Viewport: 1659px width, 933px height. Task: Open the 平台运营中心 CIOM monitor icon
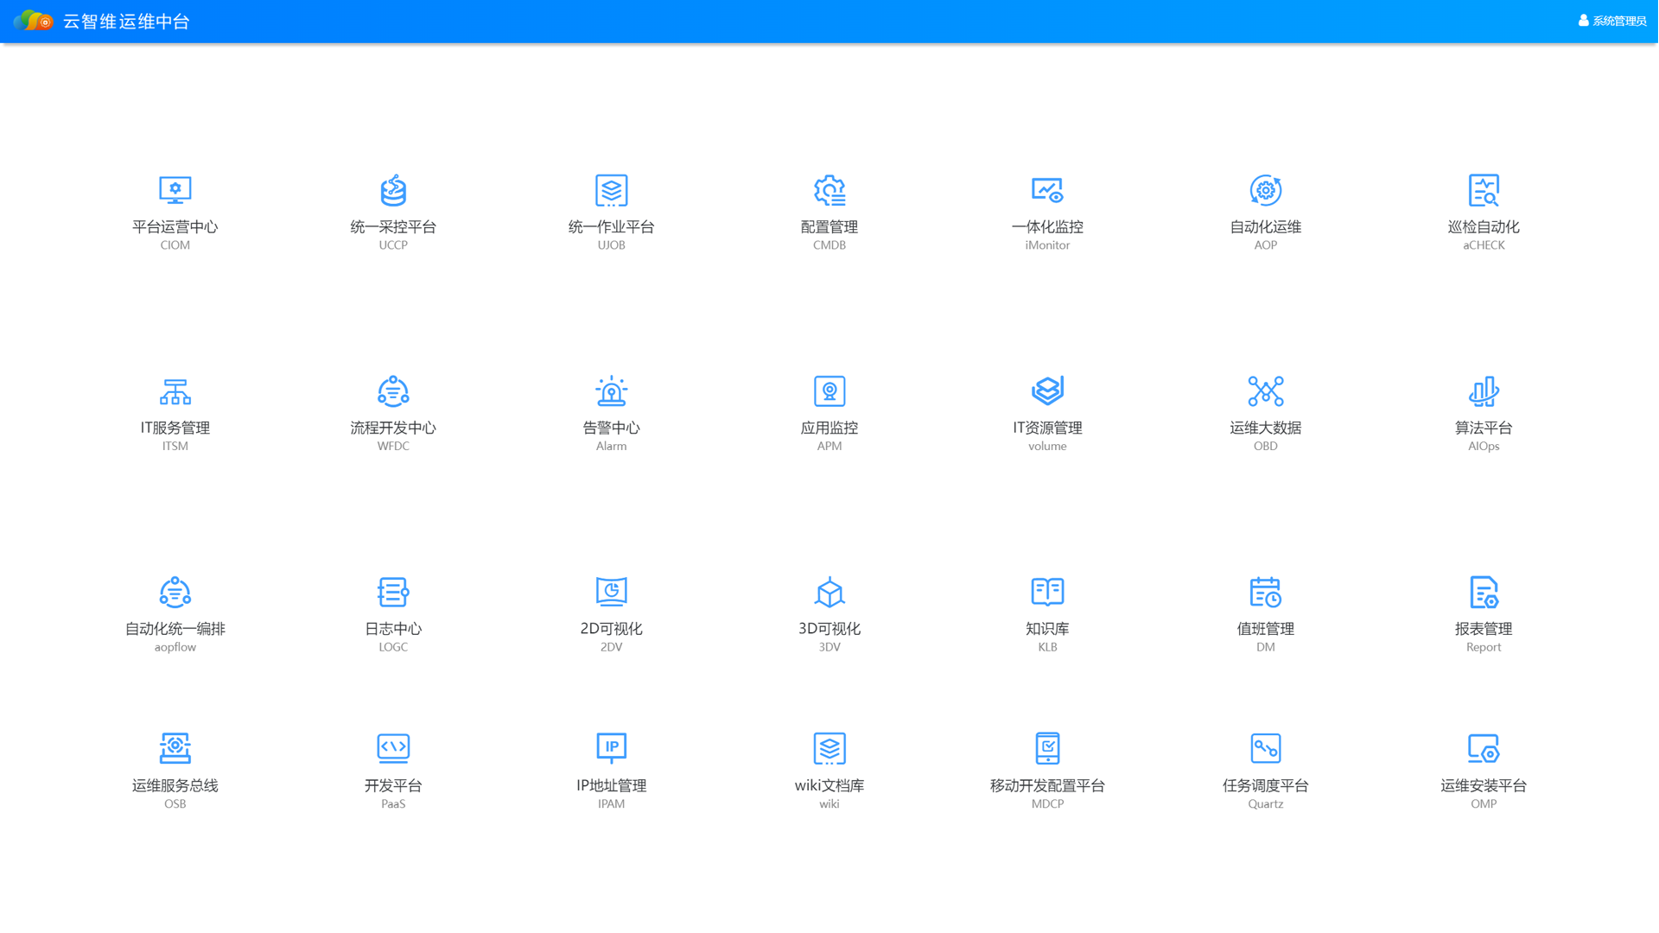175,190
